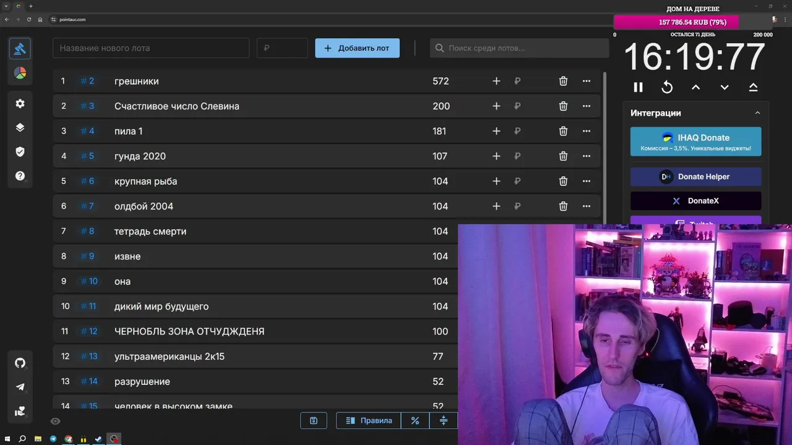Add points to крупная рыба with plus
The height and width of the screenshot is (445, 792).
click(496, 181)
